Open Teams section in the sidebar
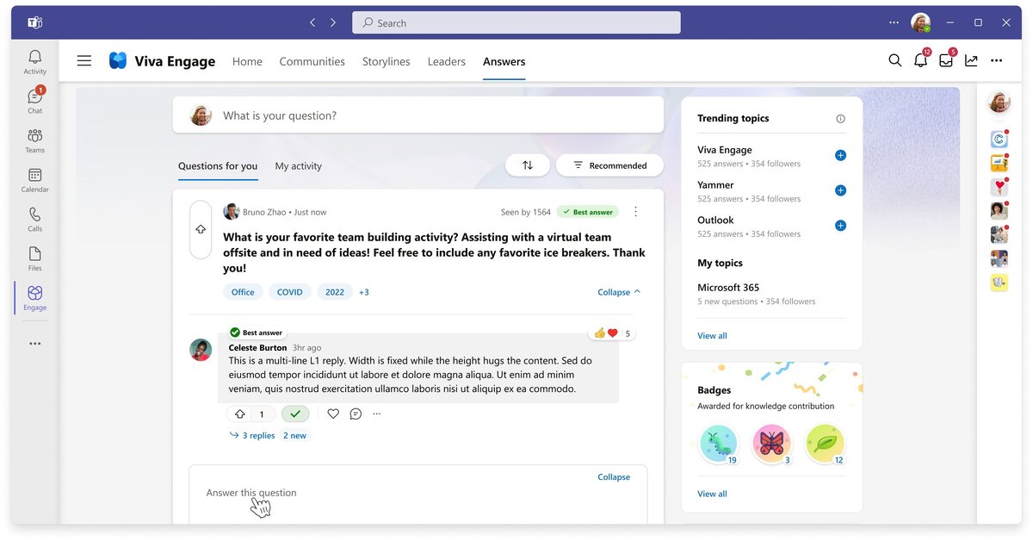 [34, 140]
